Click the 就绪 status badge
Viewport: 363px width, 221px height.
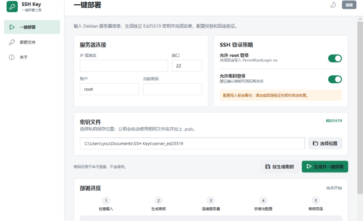[x=349, y=5]
